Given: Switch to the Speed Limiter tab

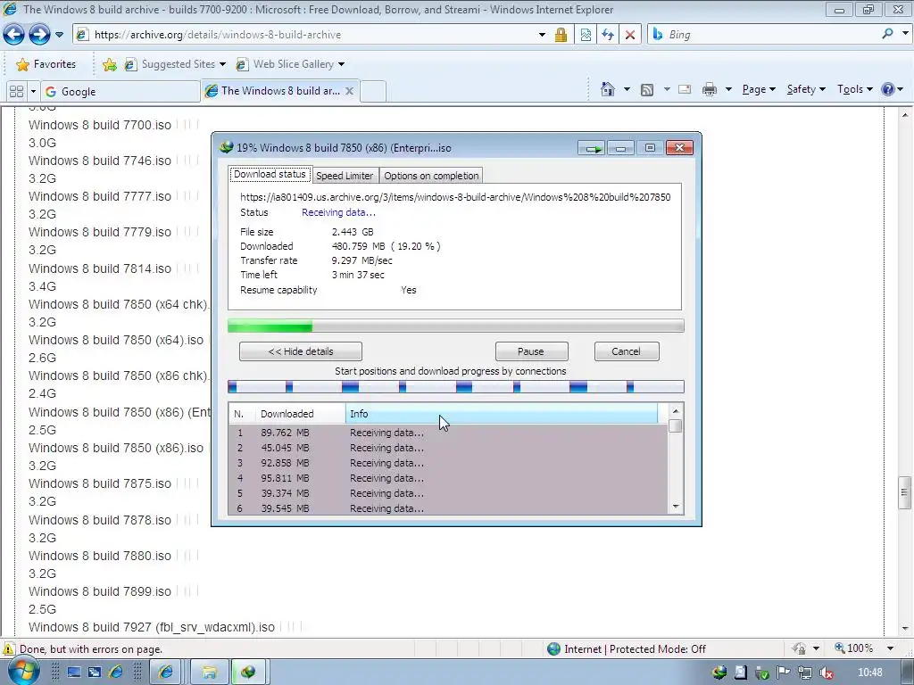Looking at the screenshot, I should 345,176.
